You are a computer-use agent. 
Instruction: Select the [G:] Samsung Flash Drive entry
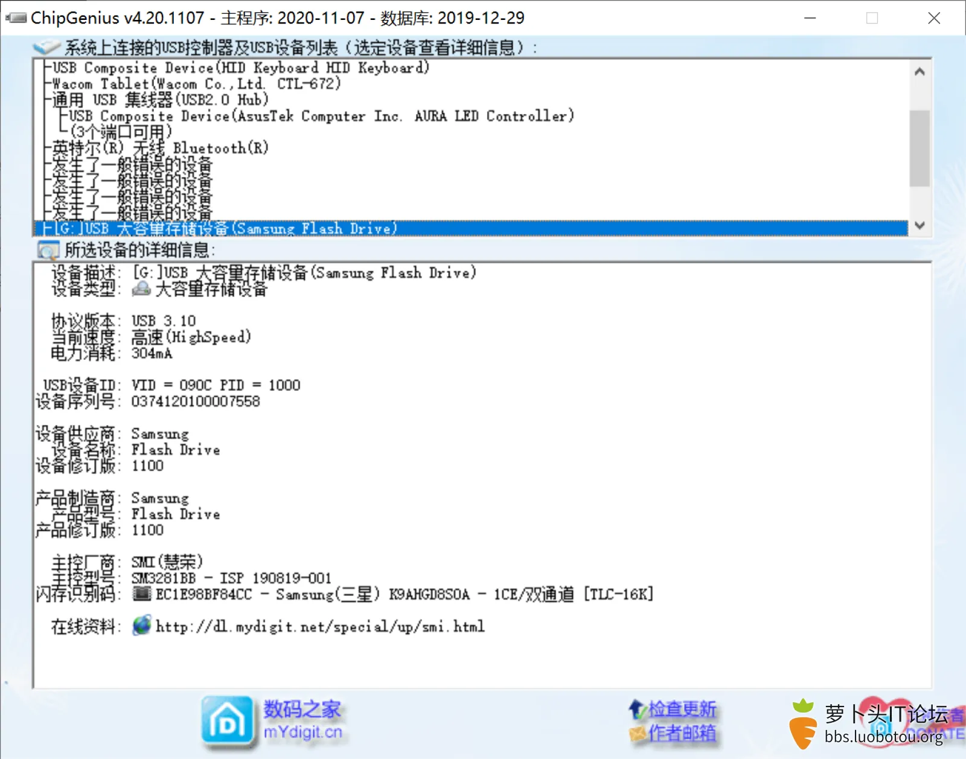[x=471, y=228]
